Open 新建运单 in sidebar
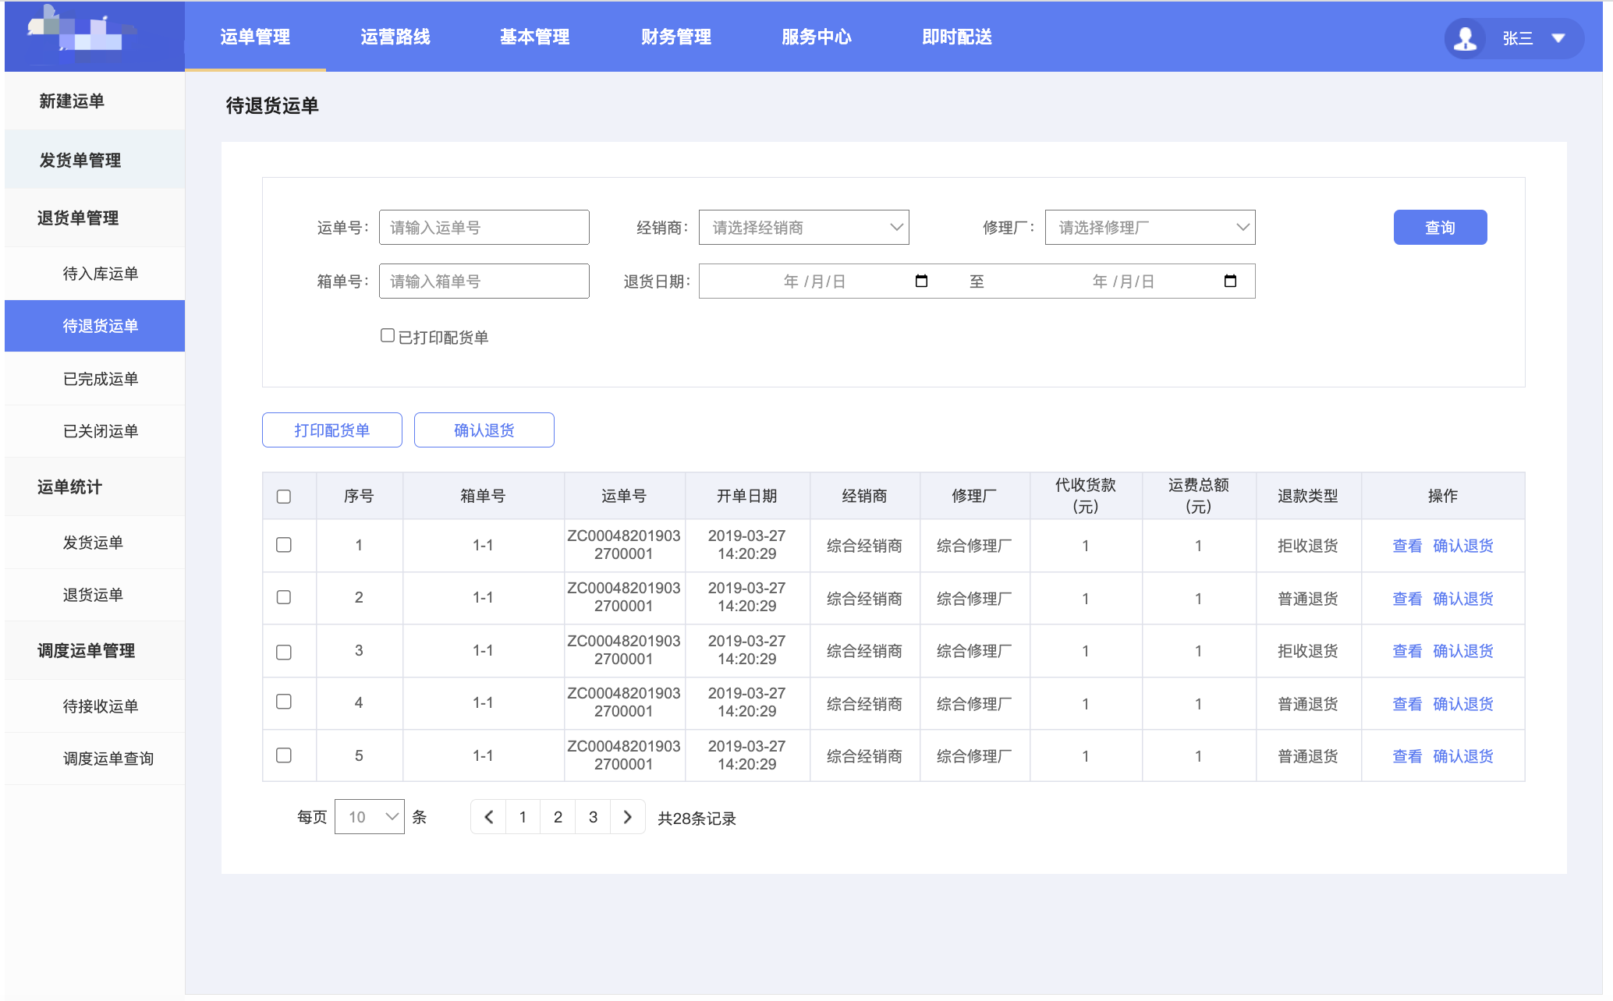Viewport: 1613px width, 1001px height. tap(95, 101)
